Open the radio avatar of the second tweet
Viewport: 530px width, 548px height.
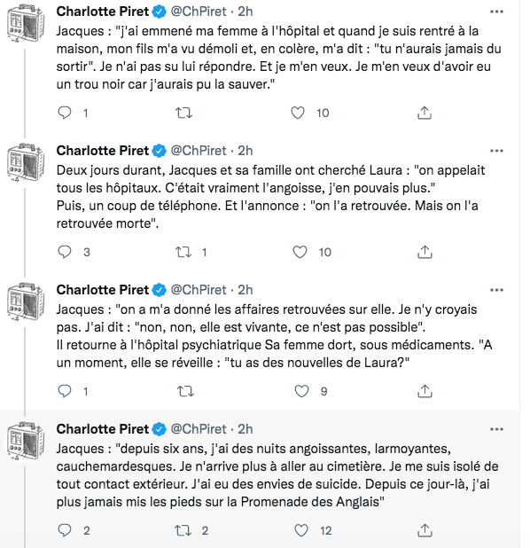(26, 163)
